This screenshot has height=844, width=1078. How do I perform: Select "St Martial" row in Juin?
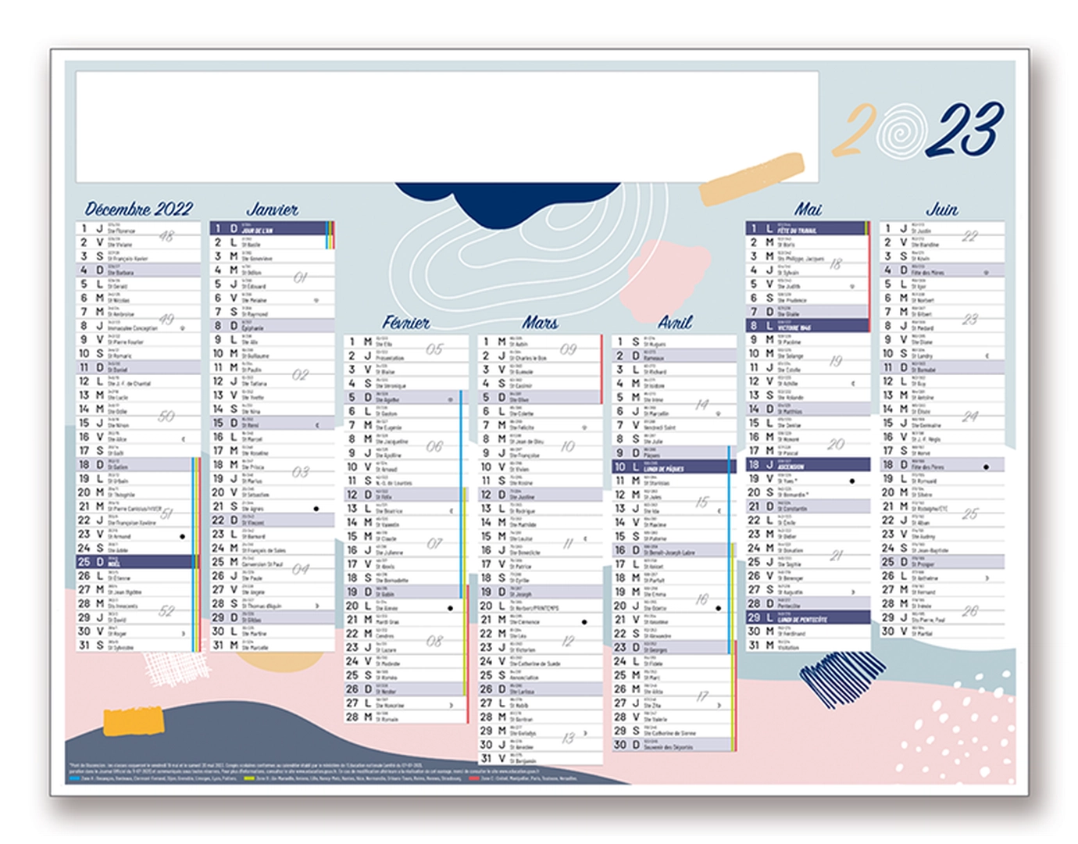click(x=941, y=631)
